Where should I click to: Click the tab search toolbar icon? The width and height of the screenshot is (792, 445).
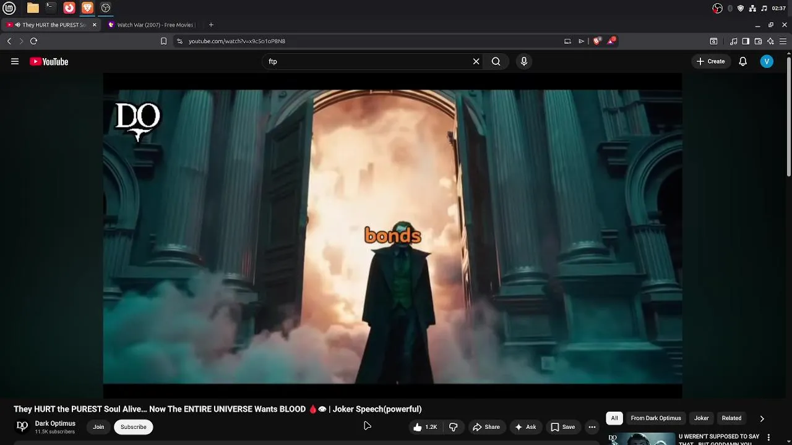[713, 41]
